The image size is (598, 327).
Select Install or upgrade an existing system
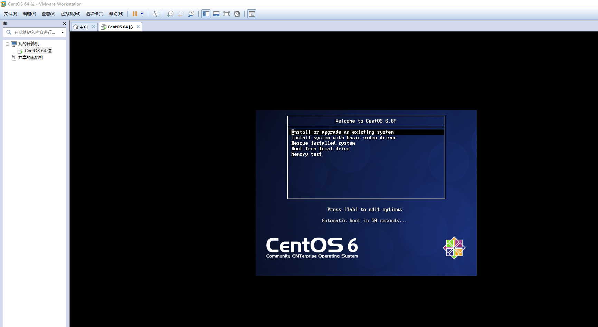click(x=366, y=132)
